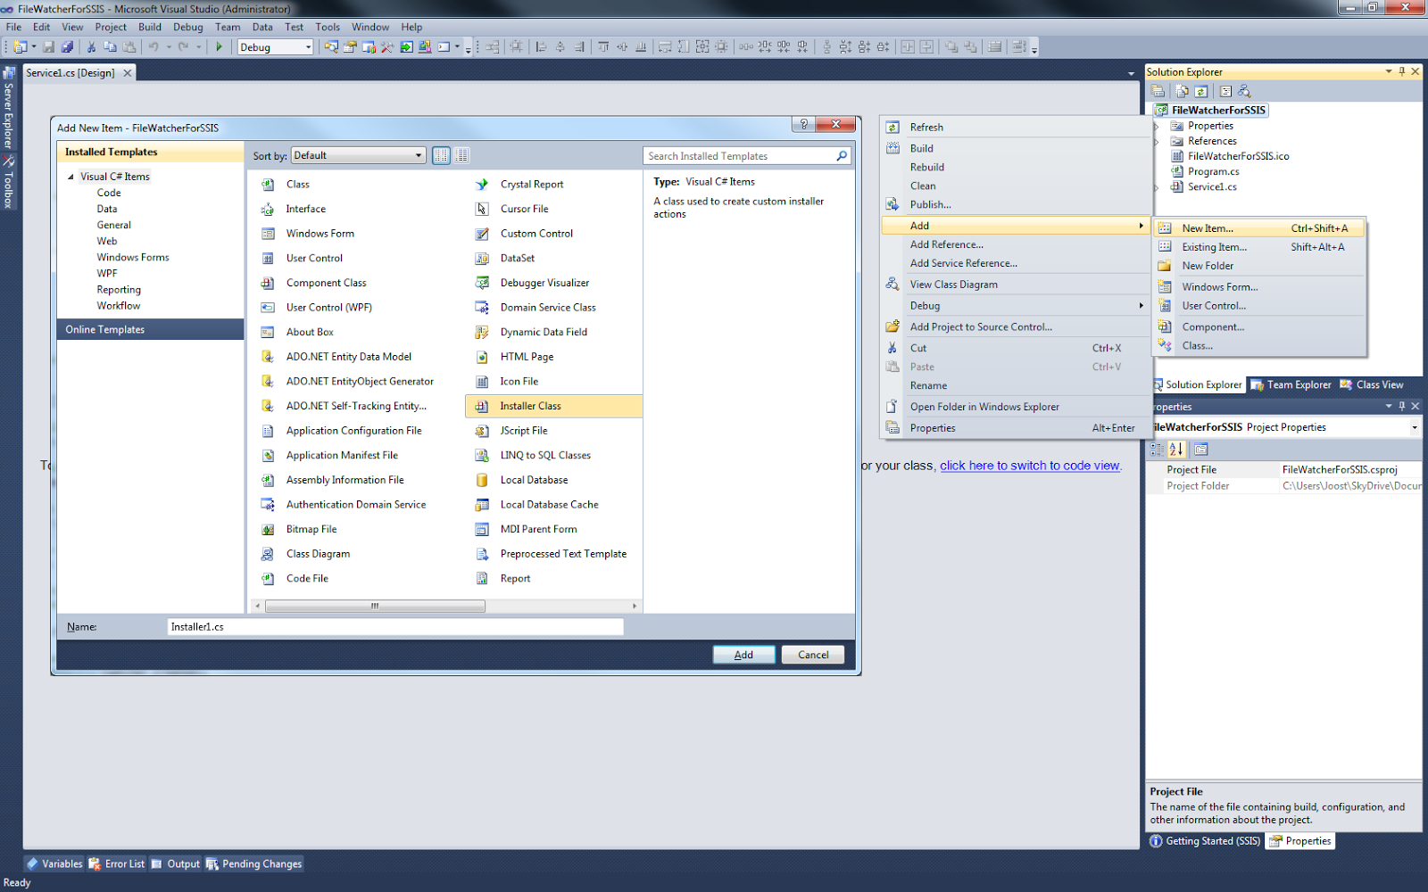Click the Search Installed Templates field
Viewport: 1428px width, 892px height.
(739, 156)
